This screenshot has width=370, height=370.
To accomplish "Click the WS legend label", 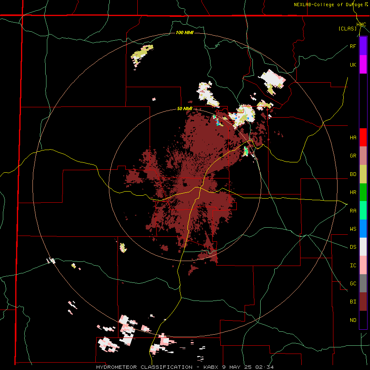I will click(353, 229).
